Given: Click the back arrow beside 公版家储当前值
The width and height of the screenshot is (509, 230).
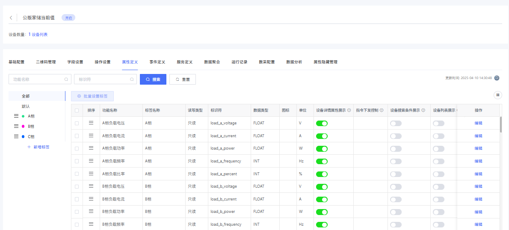Looking at the screenshot, I should [11, 18].
